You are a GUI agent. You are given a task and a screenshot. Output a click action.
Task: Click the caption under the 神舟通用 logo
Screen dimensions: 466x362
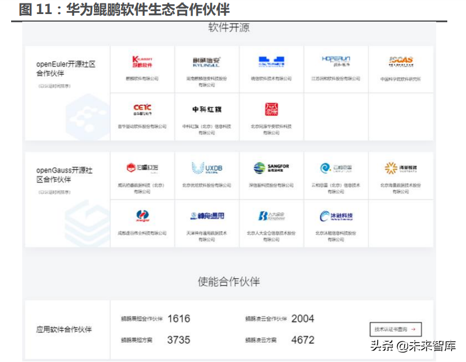point(206,236)
